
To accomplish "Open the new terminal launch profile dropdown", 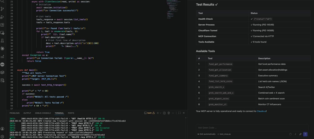I will tap(160, 113).
